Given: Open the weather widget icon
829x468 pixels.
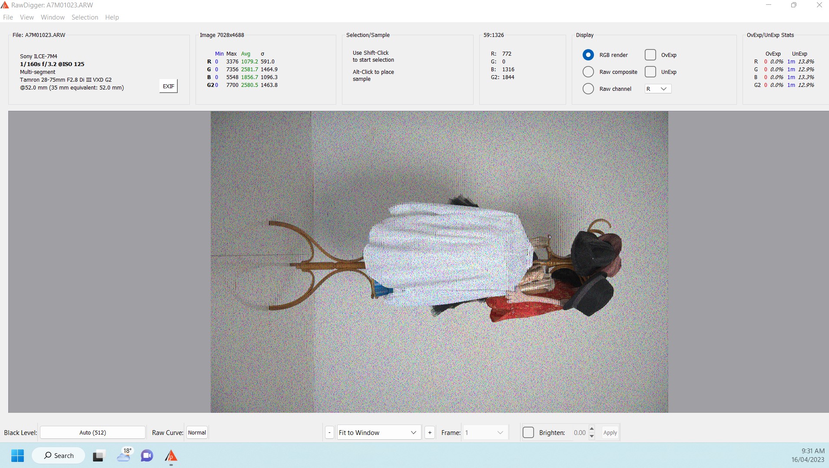Looking at the screenshot, I should (x=124, y=455).
